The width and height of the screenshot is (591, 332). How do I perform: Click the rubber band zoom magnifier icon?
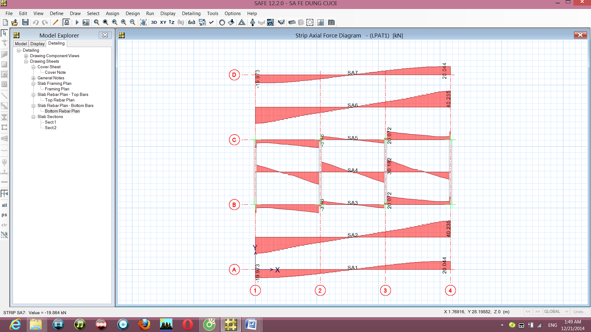click(97, 22)
